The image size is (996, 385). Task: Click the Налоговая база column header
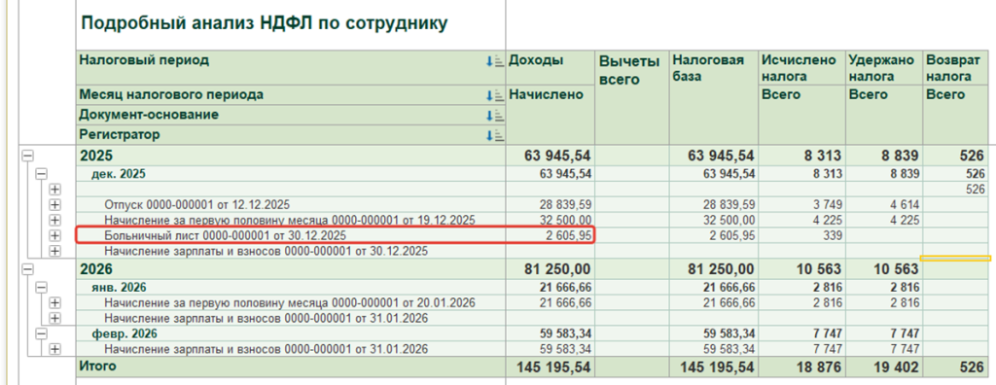click(708, 69)
